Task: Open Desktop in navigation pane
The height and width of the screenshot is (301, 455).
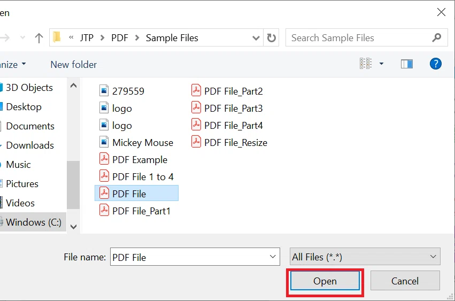Action: (x=24, y=107)
